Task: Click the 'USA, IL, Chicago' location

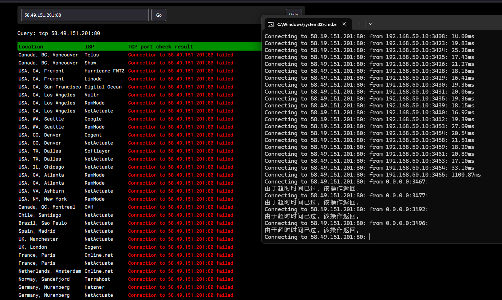Action: coord(41,167)
